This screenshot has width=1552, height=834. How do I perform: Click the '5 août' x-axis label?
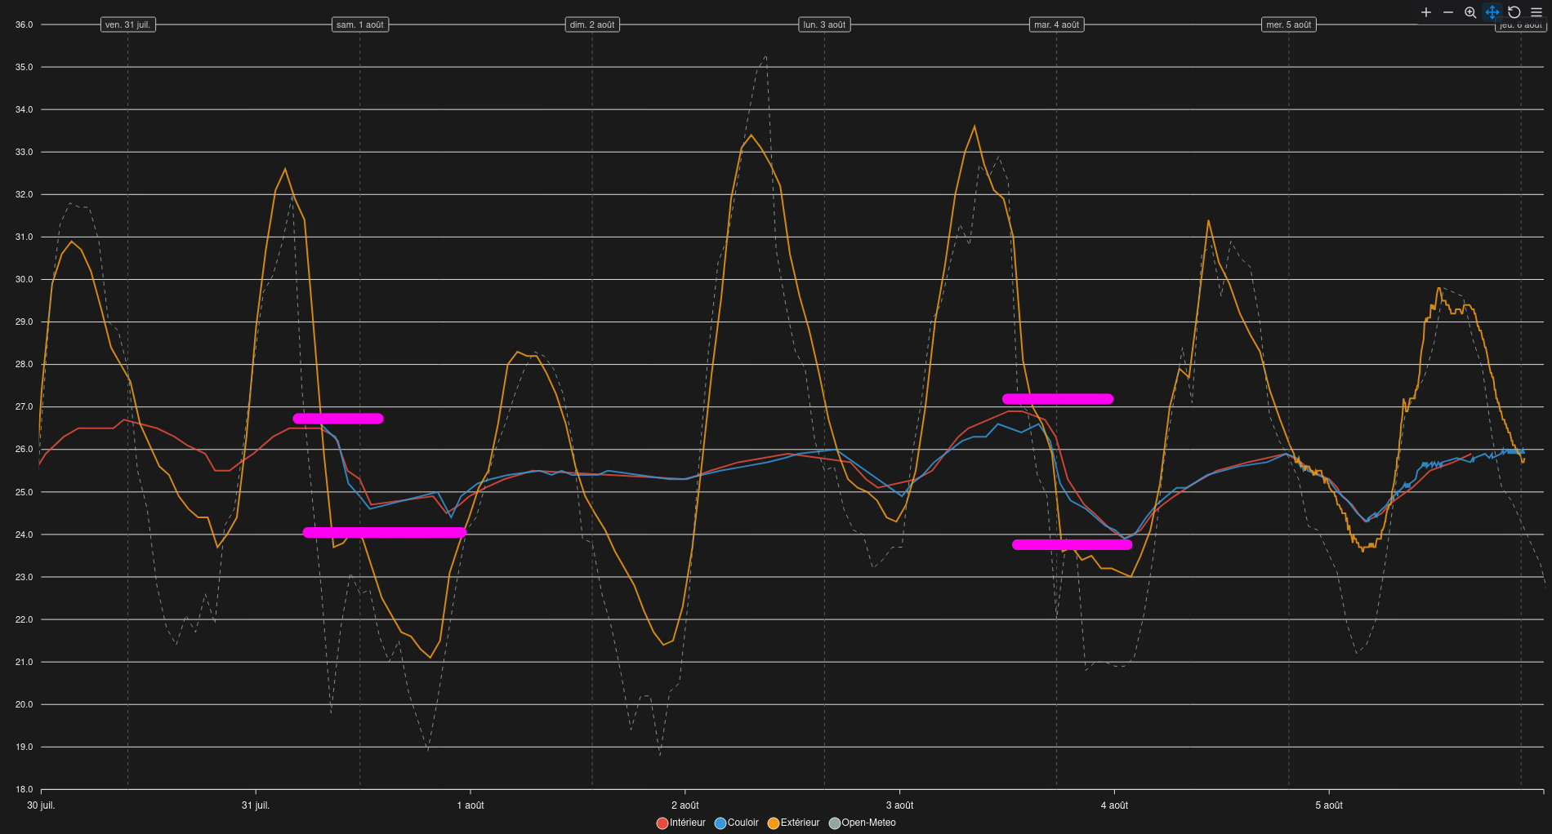point(1329,805)
